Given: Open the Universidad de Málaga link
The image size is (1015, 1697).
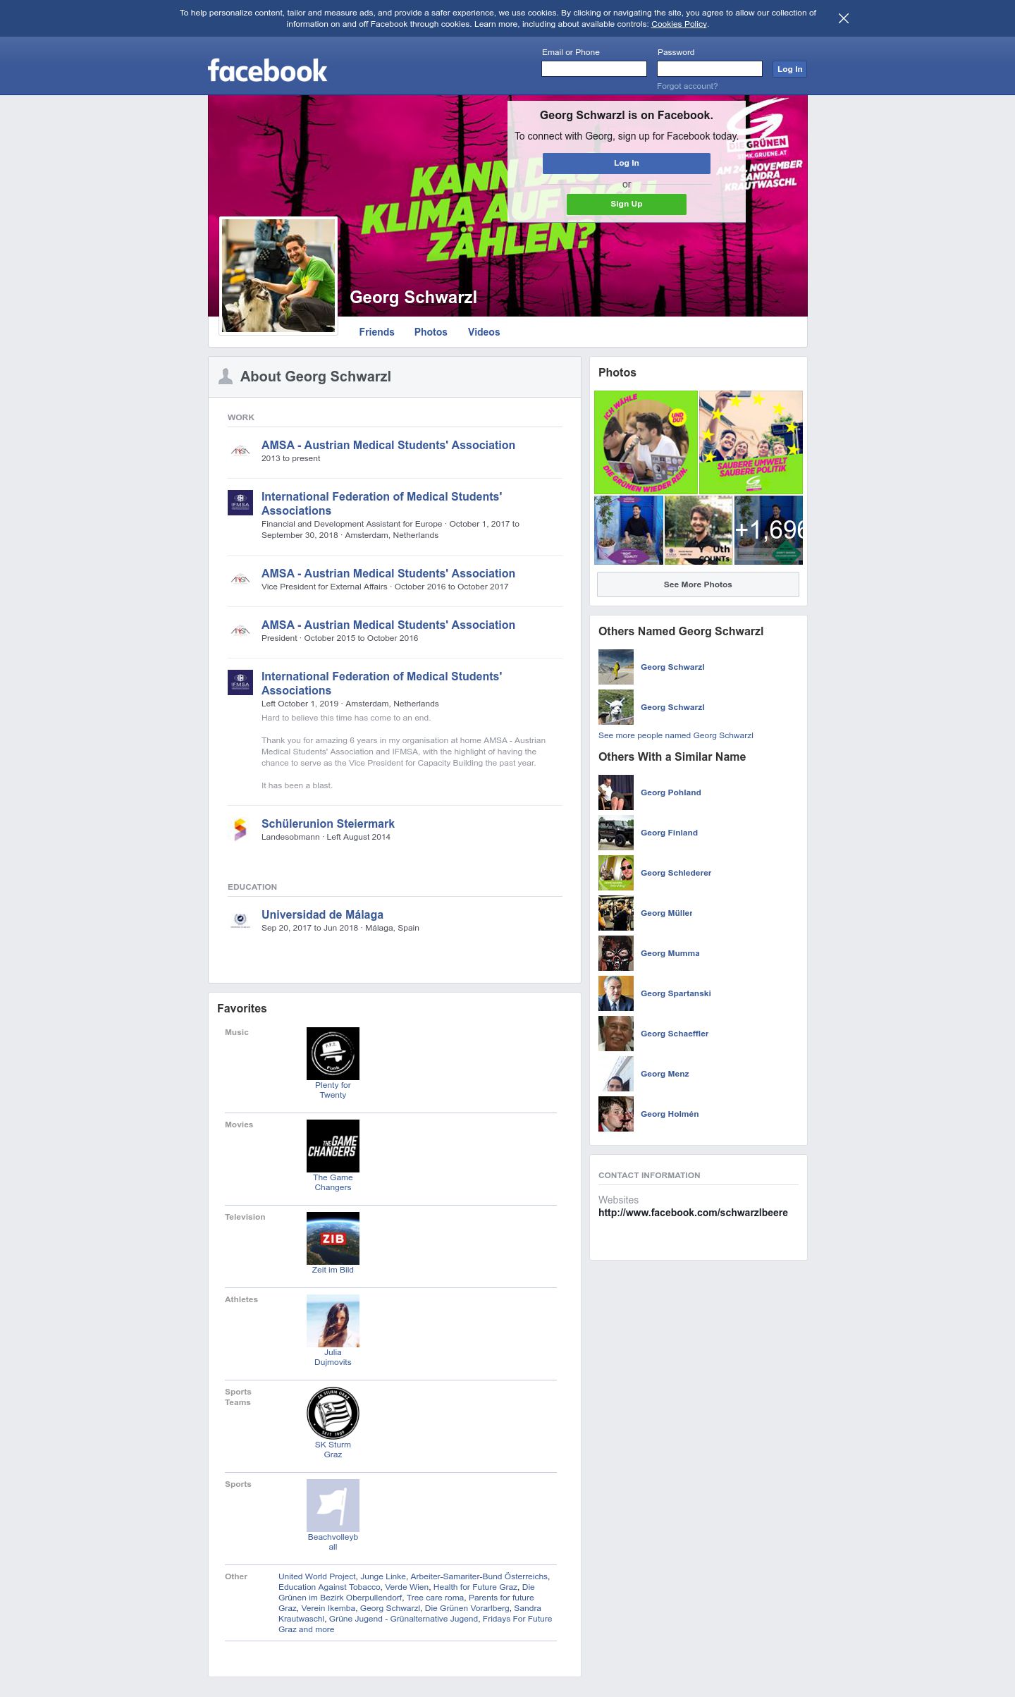Looking at the screenshot, I should pos(322,915).
